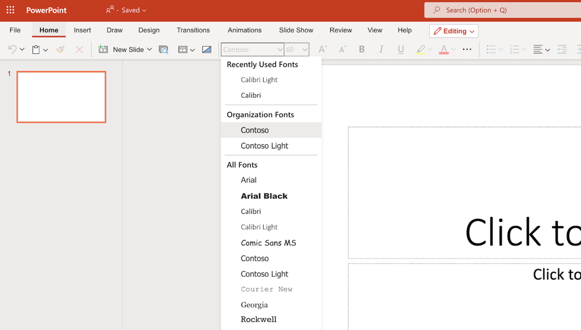Select the Format Painter brush icon

(60, 49)
